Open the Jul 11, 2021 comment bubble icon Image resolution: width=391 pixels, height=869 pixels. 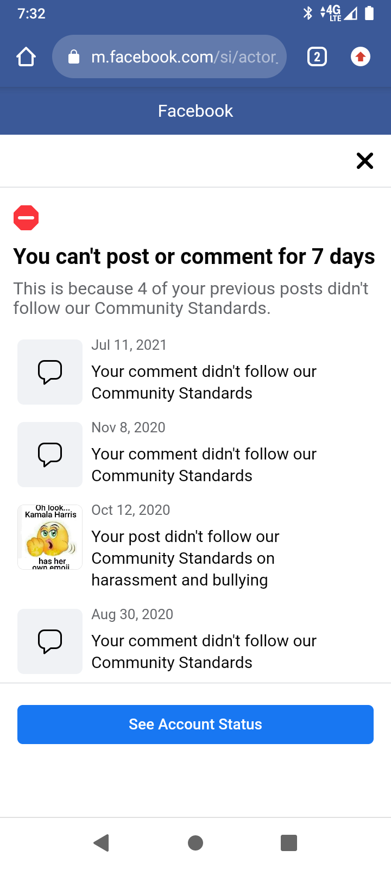(50, 372)
